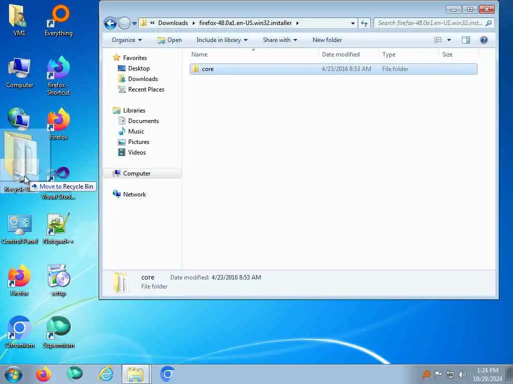Screen dimensions: 513x384
Task: Open the Action Center flag icon
Action: coord(438,374)
